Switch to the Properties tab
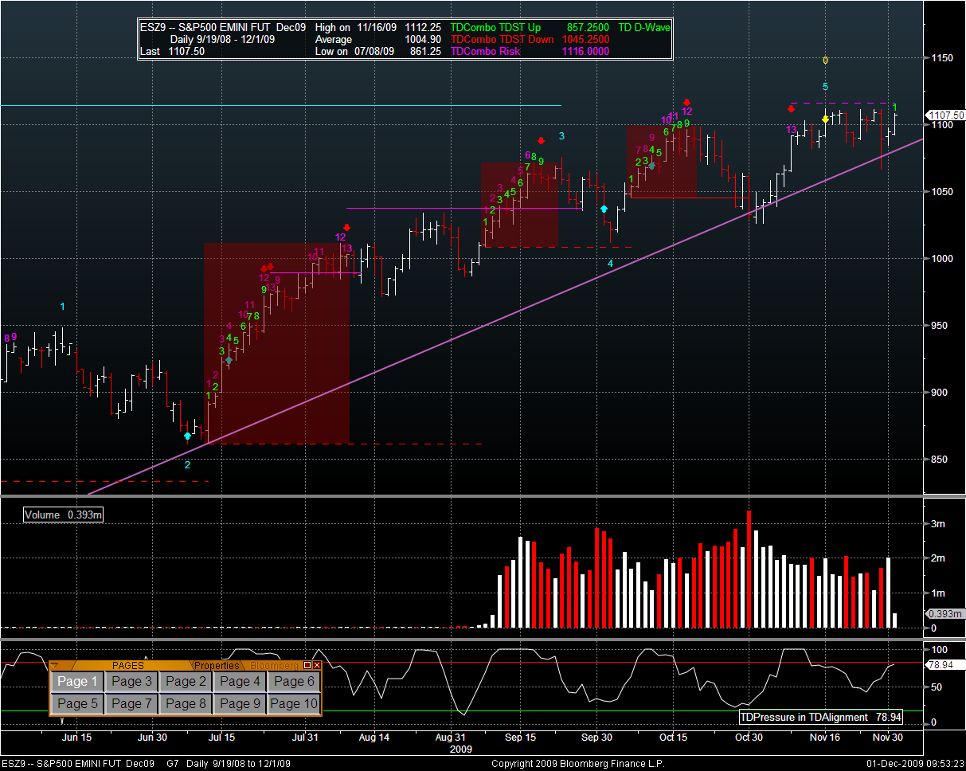 217,665
